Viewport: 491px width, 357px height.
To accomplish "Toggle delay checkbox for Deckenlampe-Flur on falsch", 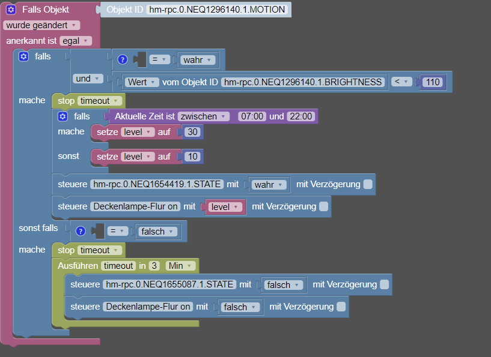I will pyautogui.click(x=341, y=307).
